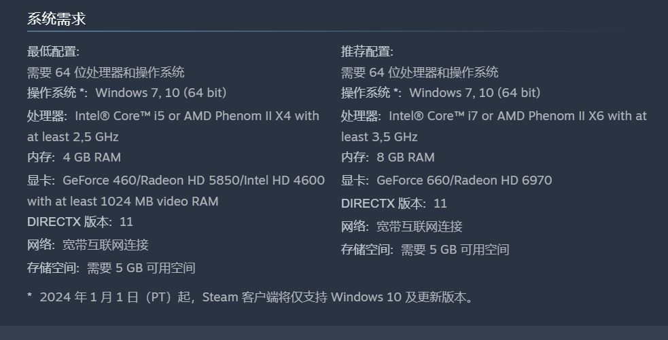Click the minimum 操作系统 Windows 7, 10 line
The height and width of the screenshot is (340, 668).
(127, 93)
